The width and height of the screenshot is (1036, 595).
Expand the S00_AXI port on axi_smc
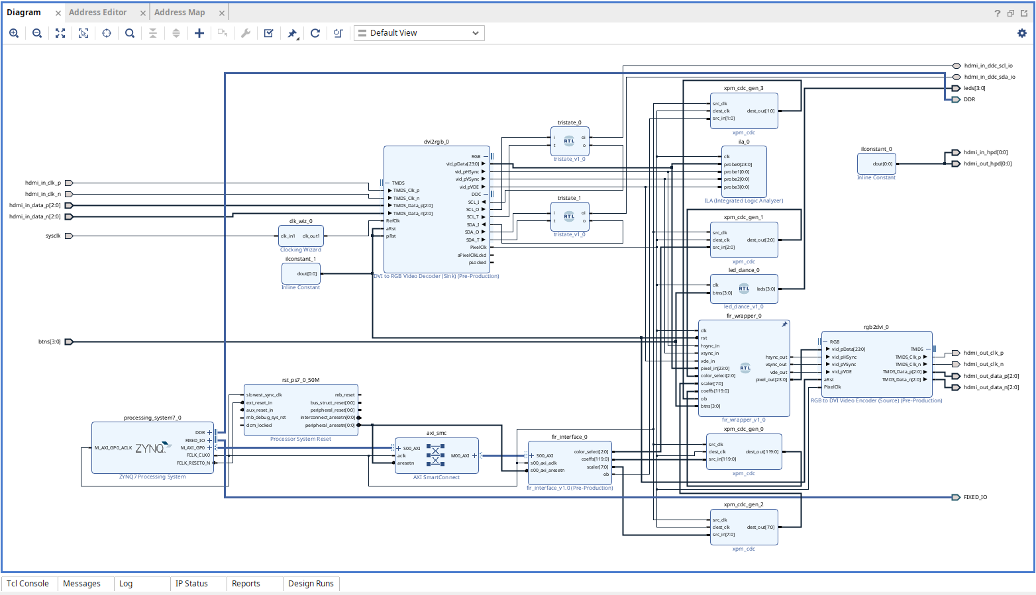pos(398,449)
